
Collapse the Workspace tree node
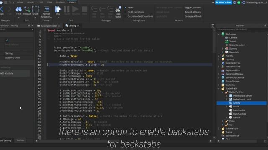[x=219, y=34]
